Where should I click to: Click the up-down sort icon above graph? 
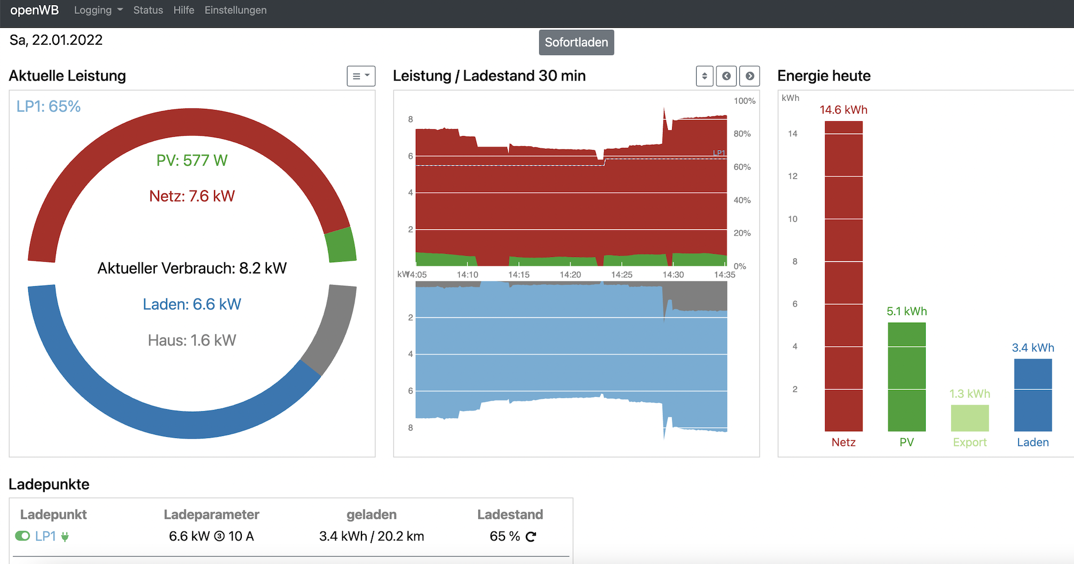pos(704,76)
